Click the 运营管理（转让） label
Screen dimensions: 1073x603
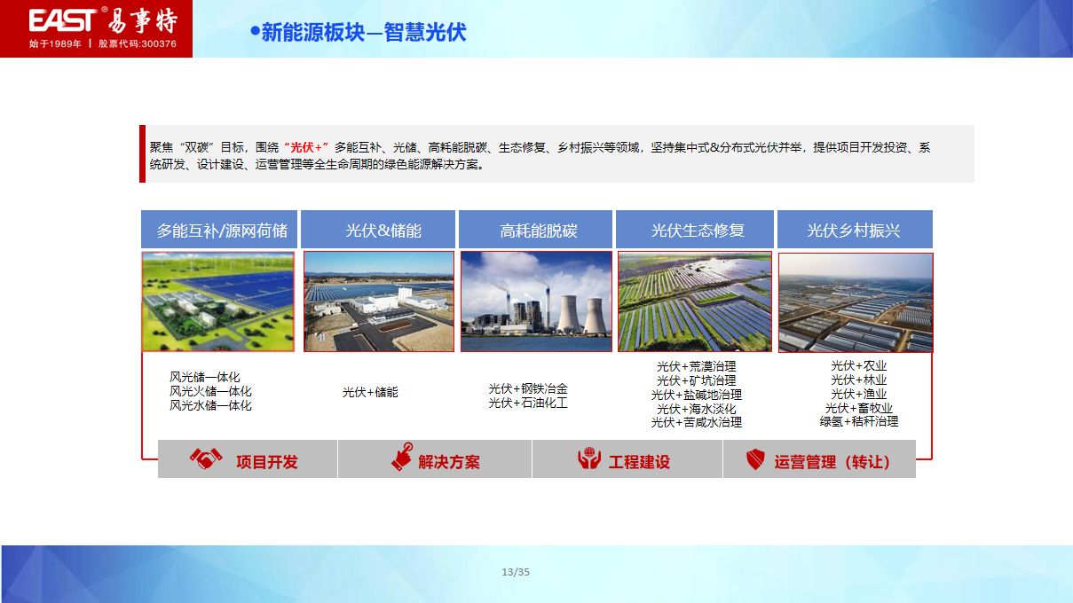pos(832,462)
